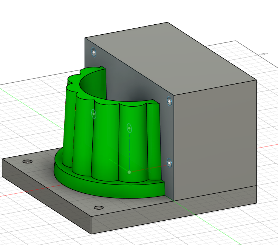Select the joint icon at block's middle-right edge
Viewport: 278px width, 245px height.
pos(169,101)
